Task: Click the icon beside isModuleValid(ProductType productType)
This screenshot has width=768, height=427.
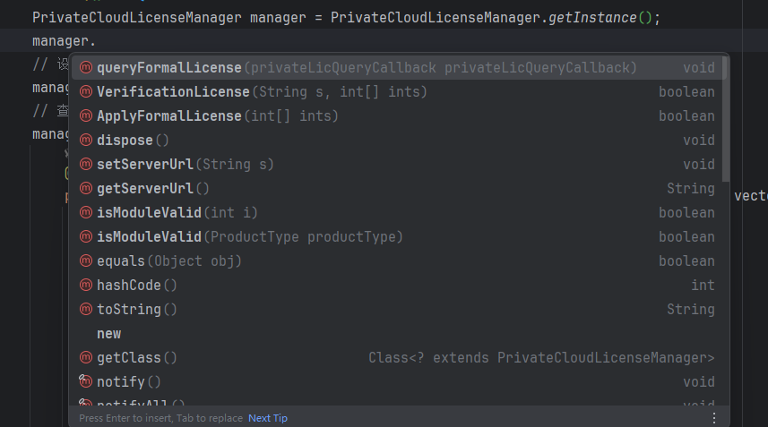Action: (x=86, y=236)
